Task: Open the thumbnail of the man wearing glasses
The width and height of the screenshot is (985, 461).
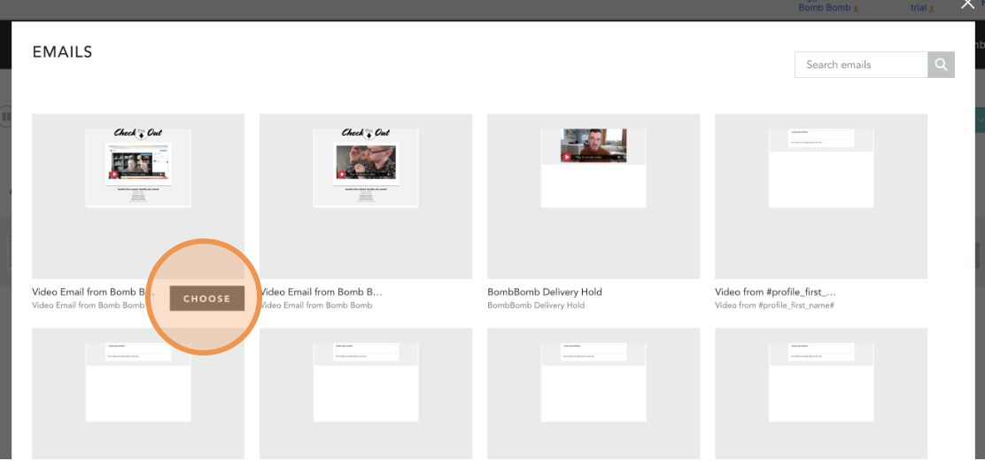Action: coord(366,196)
